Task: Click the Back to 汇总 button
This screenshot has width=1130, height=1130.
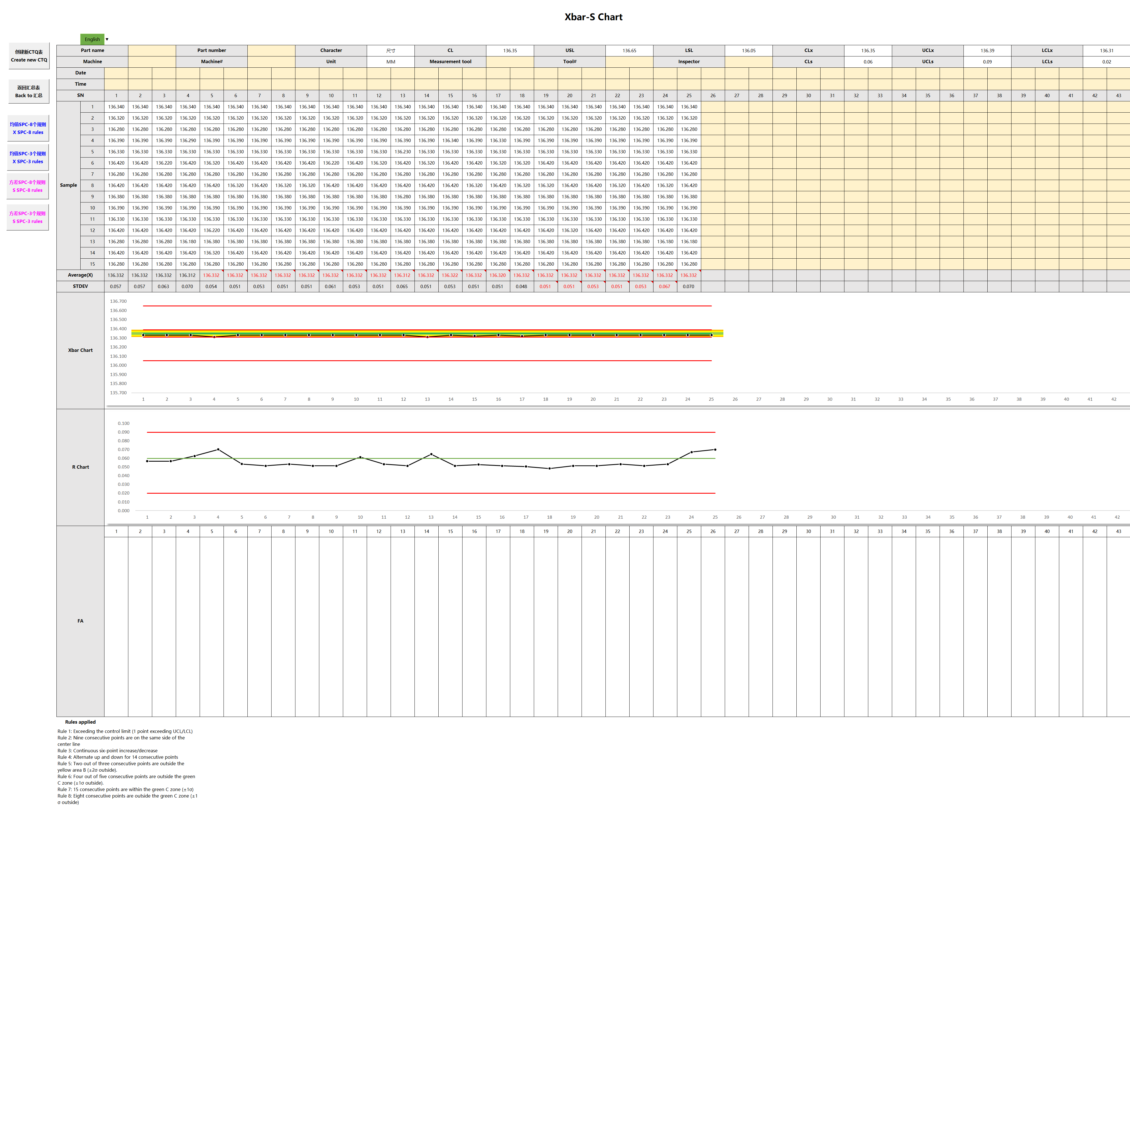Action: click(x=29, y=91)
